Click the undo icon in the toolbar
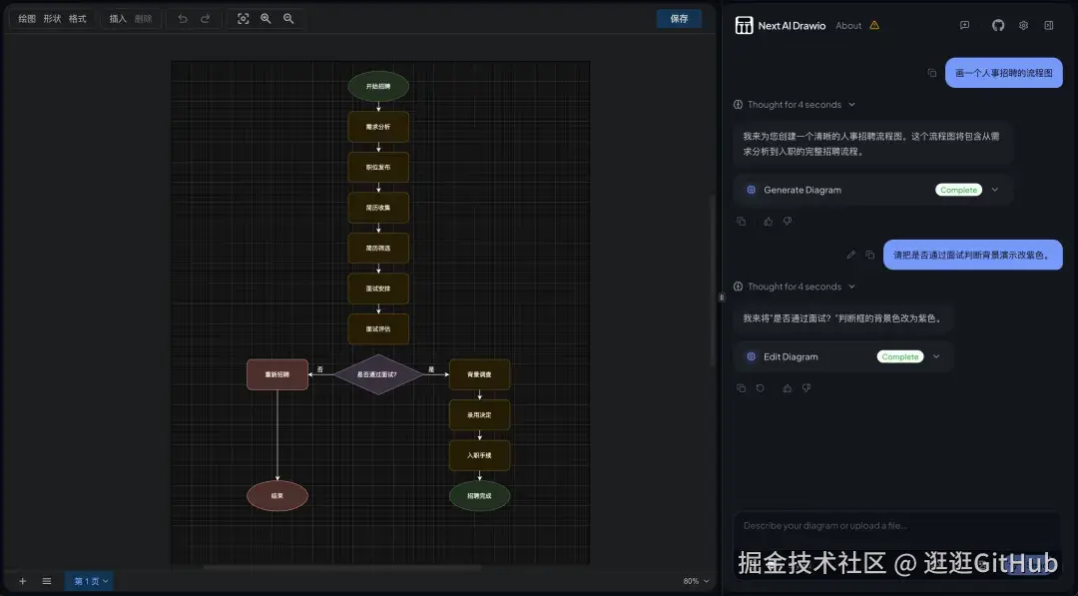Viewport: 1078px width, 596px height. tap(181, 19)
